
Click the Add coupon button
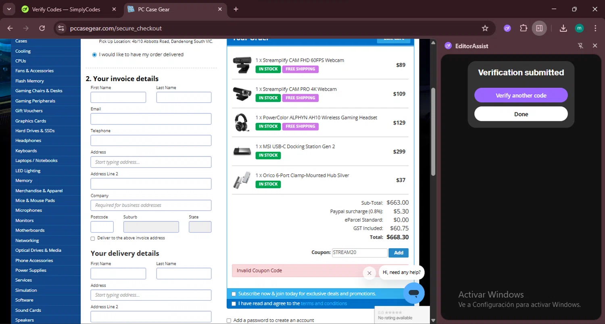point(398,253)
